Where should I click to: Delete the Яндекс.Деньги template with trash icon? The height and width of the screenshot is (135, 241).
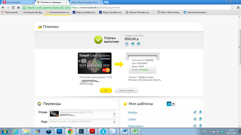tap(200, 126)
